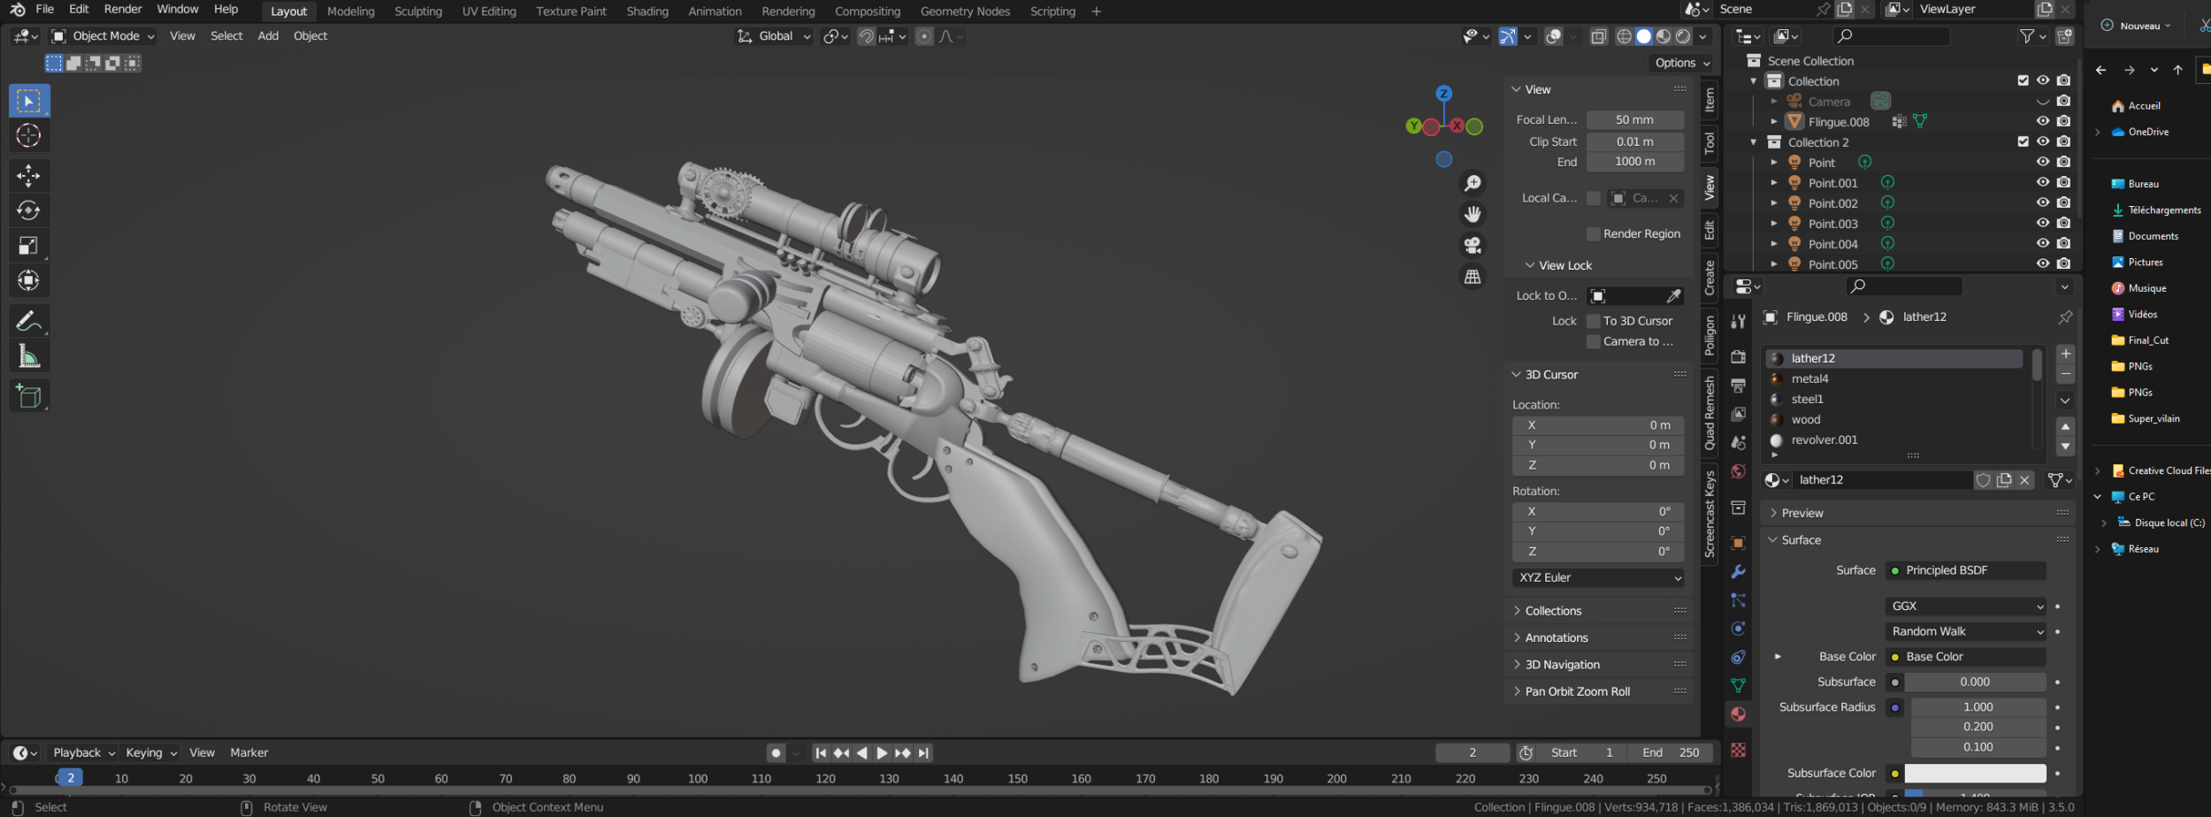This screenshot has width=2211, height=817.
Task: Expand the Collections panel section
Action: (x=1553, y=611)
